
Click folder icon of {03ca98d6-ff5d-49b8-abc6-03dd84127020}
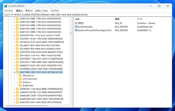click(x=17, y=49)
